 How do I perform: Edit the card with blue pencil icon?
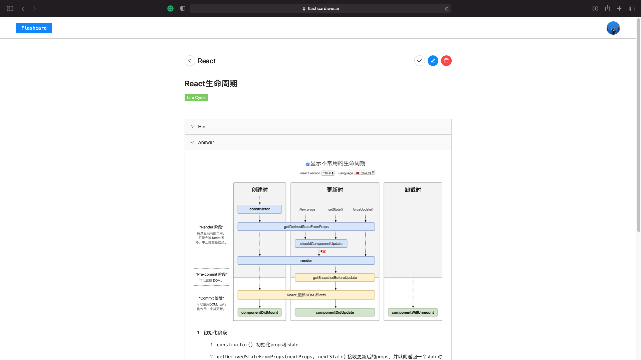coord(433,61)
